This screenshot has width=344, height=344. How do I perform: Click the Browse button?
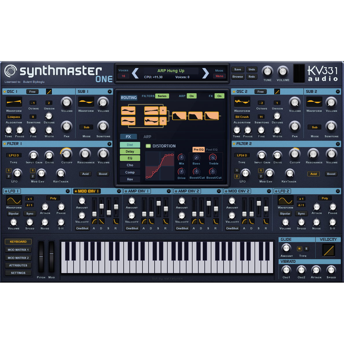[x=237, y=76]
